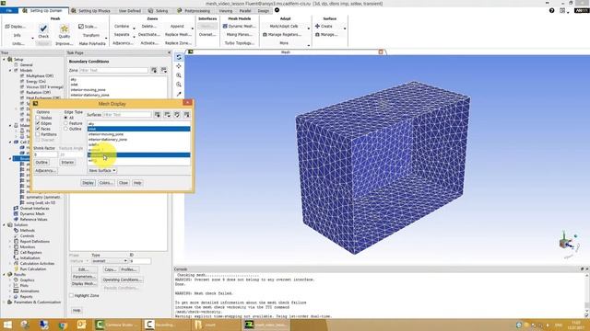Open the New Surface dropdown
Screen dimensions: 590x331
tap(102, 170)
